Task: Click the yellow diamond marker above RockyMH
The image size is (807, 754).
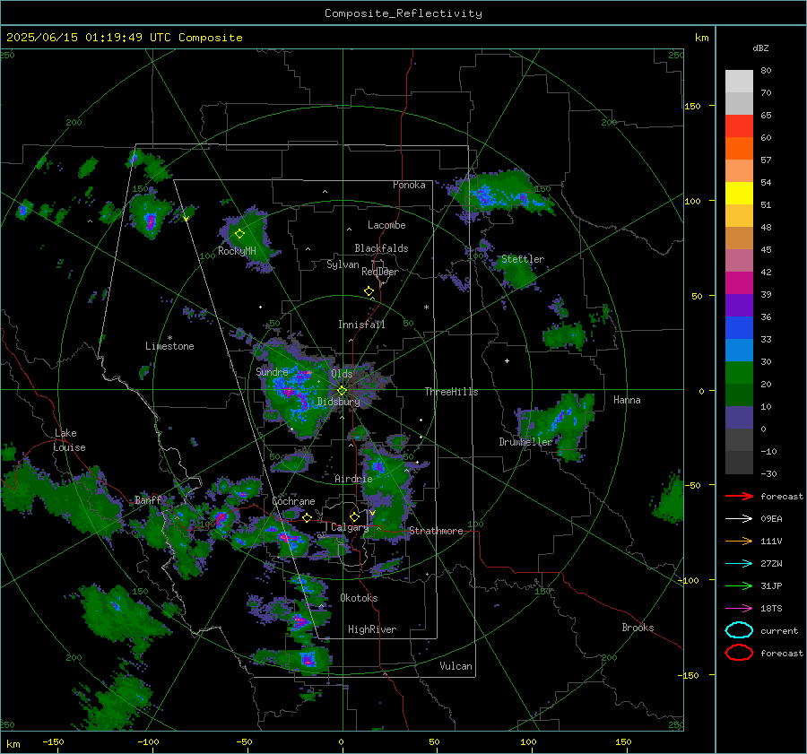Action: point(239,234)
